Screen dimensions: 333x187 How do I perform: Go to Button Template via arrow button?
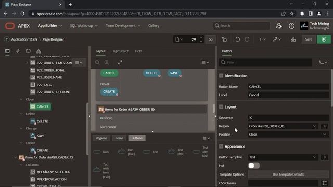tap(325, 157)
